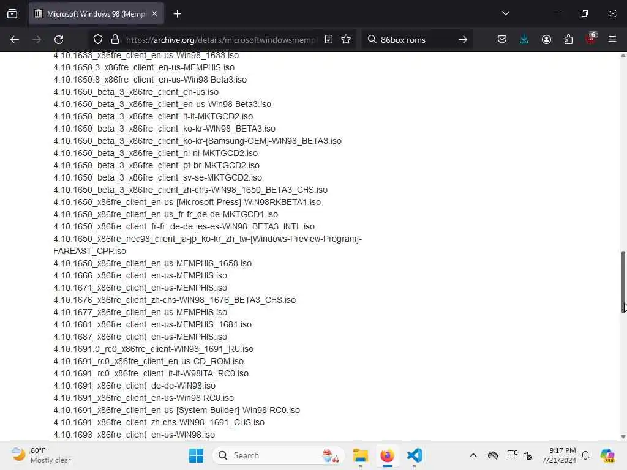This screenshot has width=627, height=470.
Task: Reload the current page
Action: [x=59, y=40]
